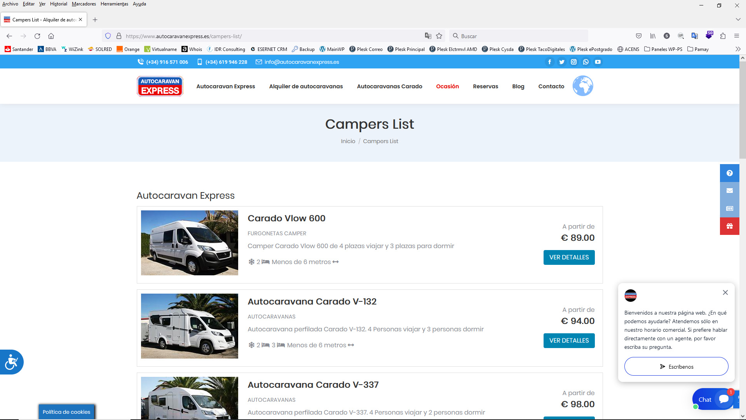The width and height of the screenshot is (746, 420).
Task: Expand the list all tabs chevron
Action: [x=738, y=19]
